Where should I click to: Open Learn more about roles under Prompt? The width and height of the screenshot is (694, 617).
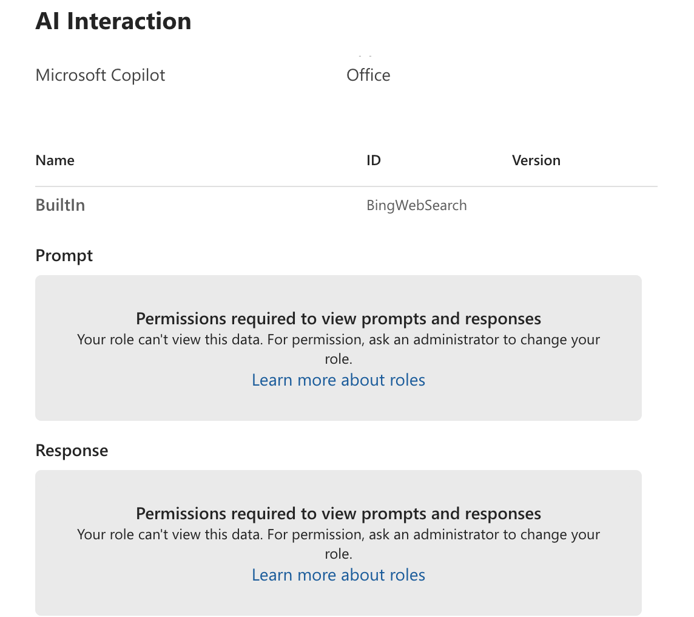pyautogui.click(x=339, y=380)
